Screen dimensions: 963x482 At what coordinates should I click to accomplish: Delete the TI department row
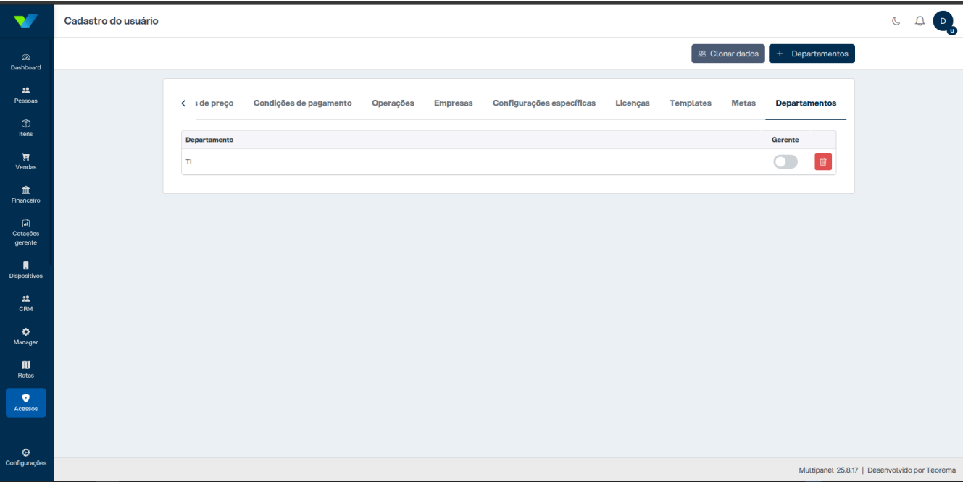[823, 161]
